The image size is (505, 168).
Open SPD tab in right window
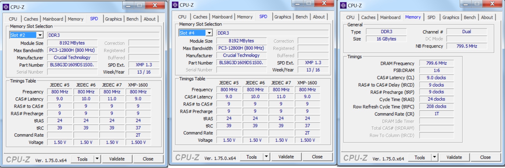click(431, 17)
